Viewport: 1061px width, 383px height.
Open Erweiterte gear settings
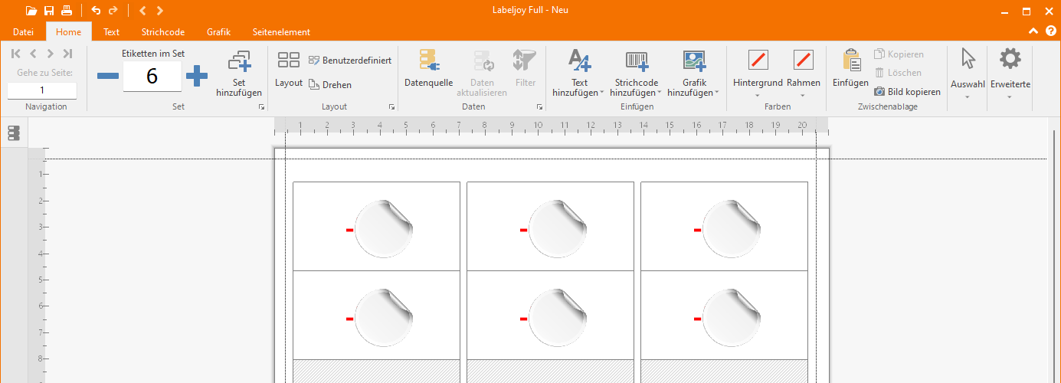pyautogui.click(x=1010, y=59)
